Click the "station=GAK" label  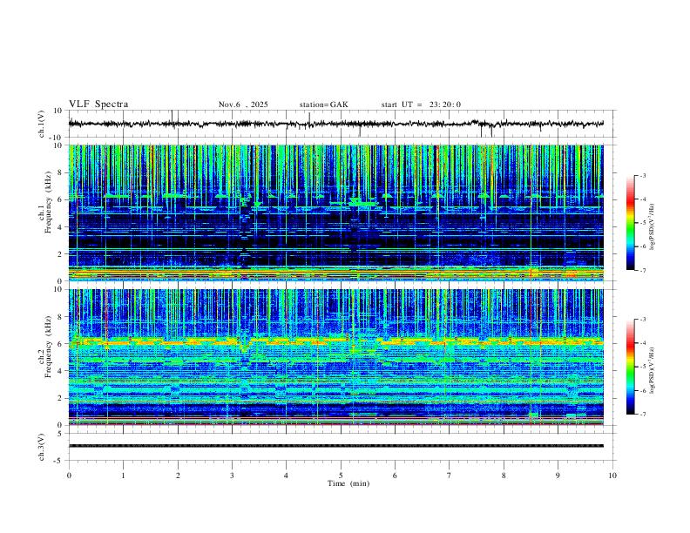coord(323,105)
